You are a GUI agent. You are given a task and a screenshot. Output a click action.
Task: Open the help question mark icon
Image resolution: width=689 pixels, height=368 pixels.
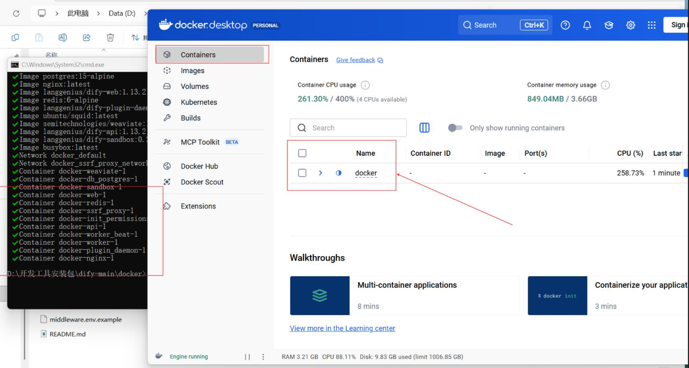point(565,25)
